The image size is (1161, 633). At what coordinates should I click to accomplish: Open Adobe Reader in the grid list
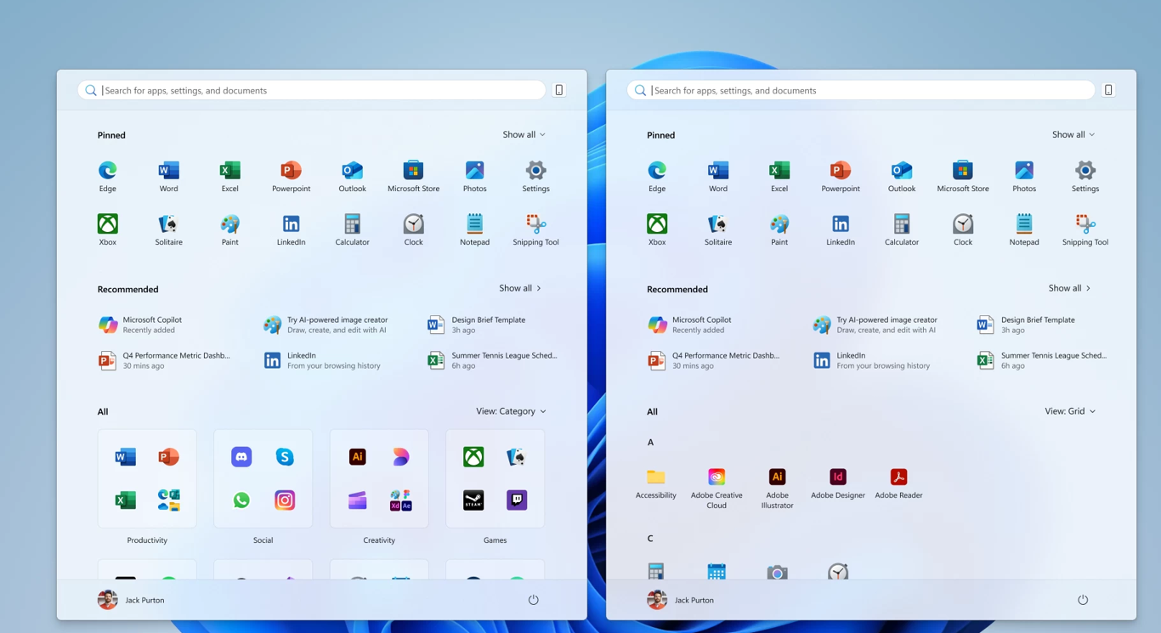pos(898,478)
